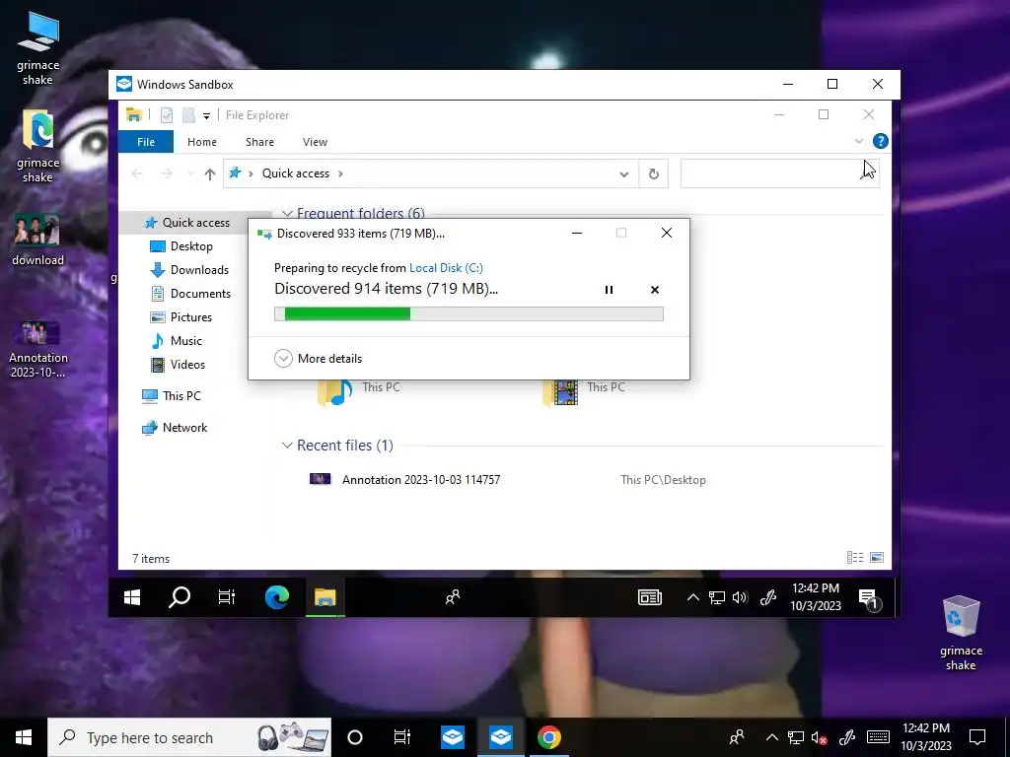This screenshot has width=1010, height=757.
Task: Switch to large icons view layout
Action: (x=877, y=558)
